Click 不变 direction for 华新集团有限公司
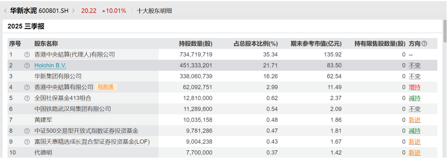Image resolution: width=447 pixels, height=158 pixels. 415,76
